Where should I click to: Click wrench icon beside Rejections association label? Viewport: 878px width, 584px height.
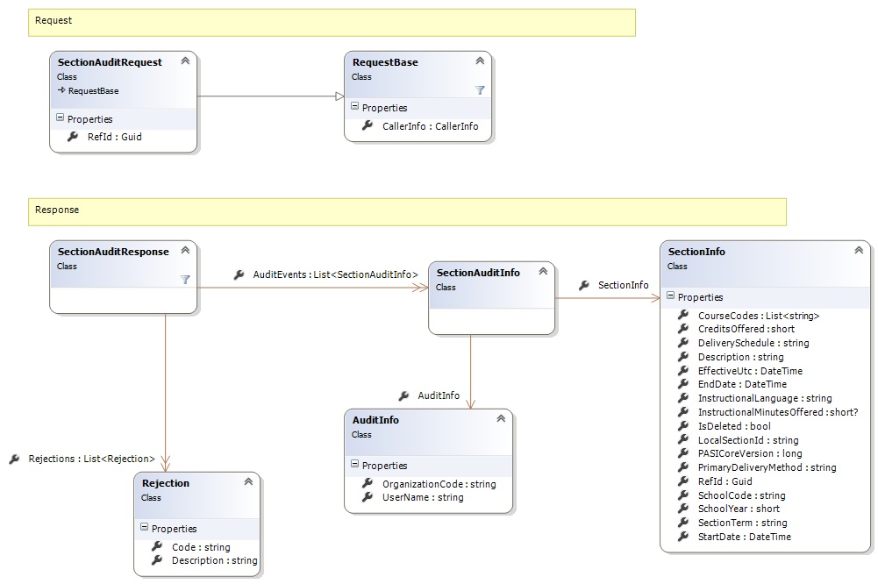pyautogui.click(x=14, y=459)
